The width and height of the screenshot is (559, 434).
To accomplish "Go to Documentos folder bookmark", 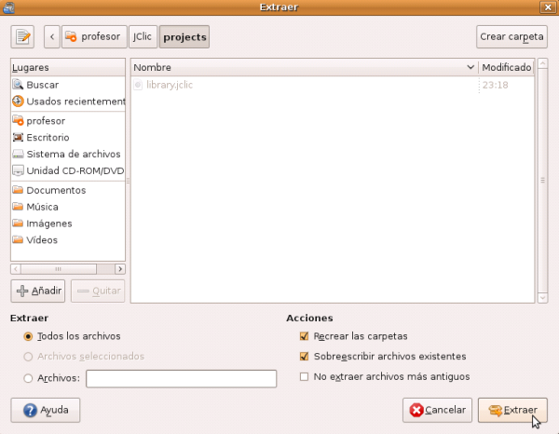I will pos(56,190).
